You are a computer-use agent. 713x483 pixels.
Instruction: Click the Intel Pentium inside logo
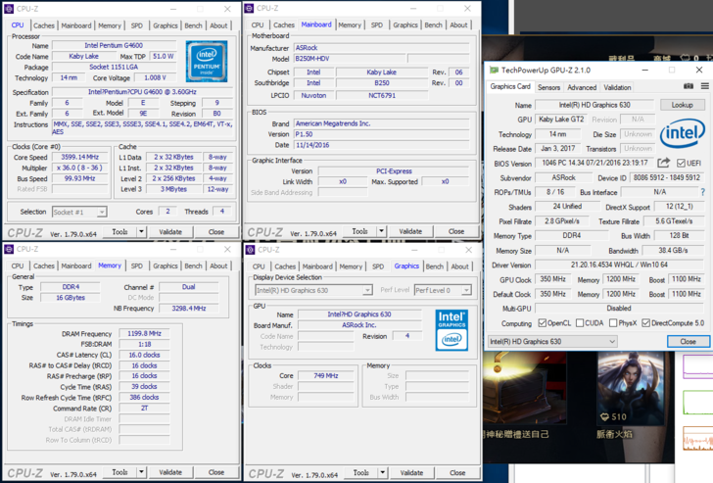point(207,59)
